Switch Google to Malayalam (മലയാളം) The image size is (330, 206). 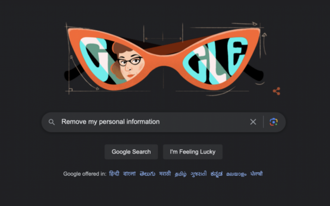(236, 174)
